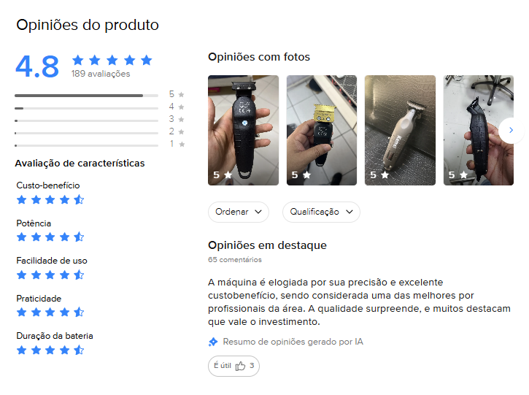Open first review photo of black trimmer
This screenshot has height=395, width=529.
tap(243, 130)
